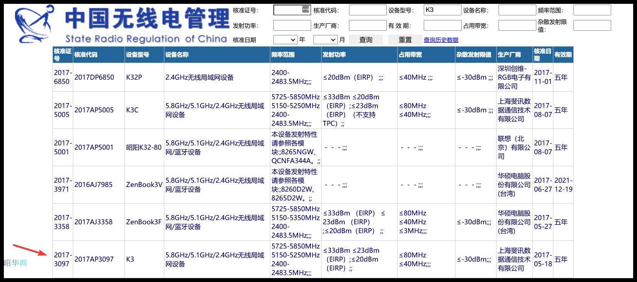Open the 年 (year) dropdown
This screenshot has height=282, width=637.
click(x=285, y=40)
